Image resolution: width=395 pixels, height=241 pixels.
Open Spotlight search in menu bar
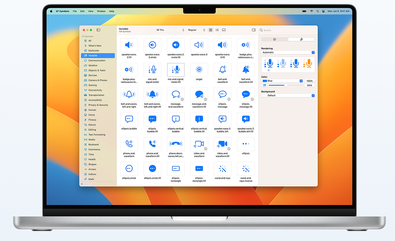[x=318, y=11]
